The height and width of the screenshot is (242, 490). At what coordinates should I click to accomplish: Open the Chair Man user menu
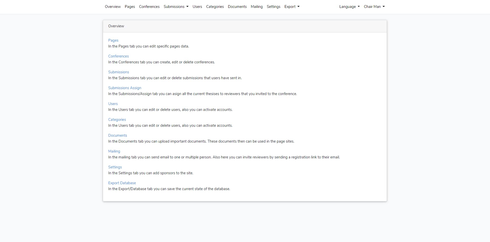tap(374, 7)
